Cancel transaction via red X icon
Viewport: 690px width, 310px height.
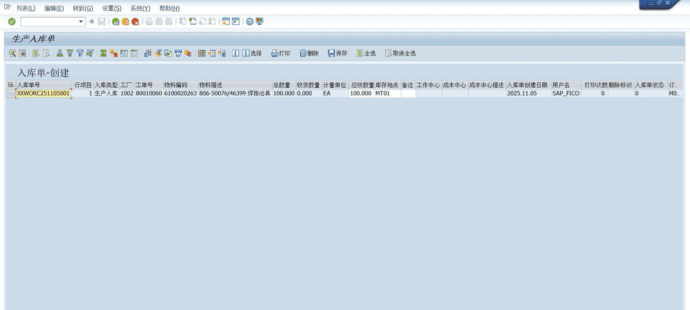pos(135,22)
